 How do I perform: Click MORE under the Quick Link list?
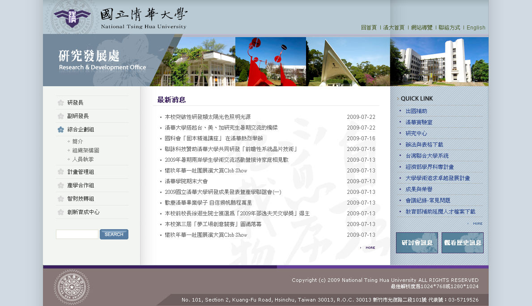click(x=477, y=224)
